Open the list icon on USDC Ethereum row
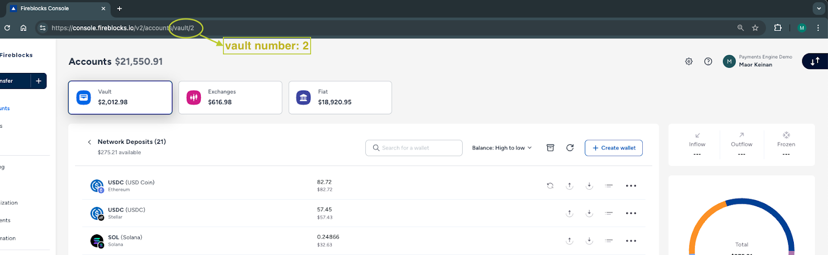The height and width of the screenshot is (255, 828). (x=609, y=186)
